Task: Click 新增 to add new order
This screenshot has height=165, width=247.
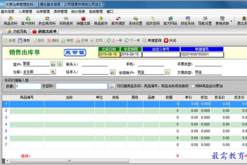Action: tap(10, 41)
